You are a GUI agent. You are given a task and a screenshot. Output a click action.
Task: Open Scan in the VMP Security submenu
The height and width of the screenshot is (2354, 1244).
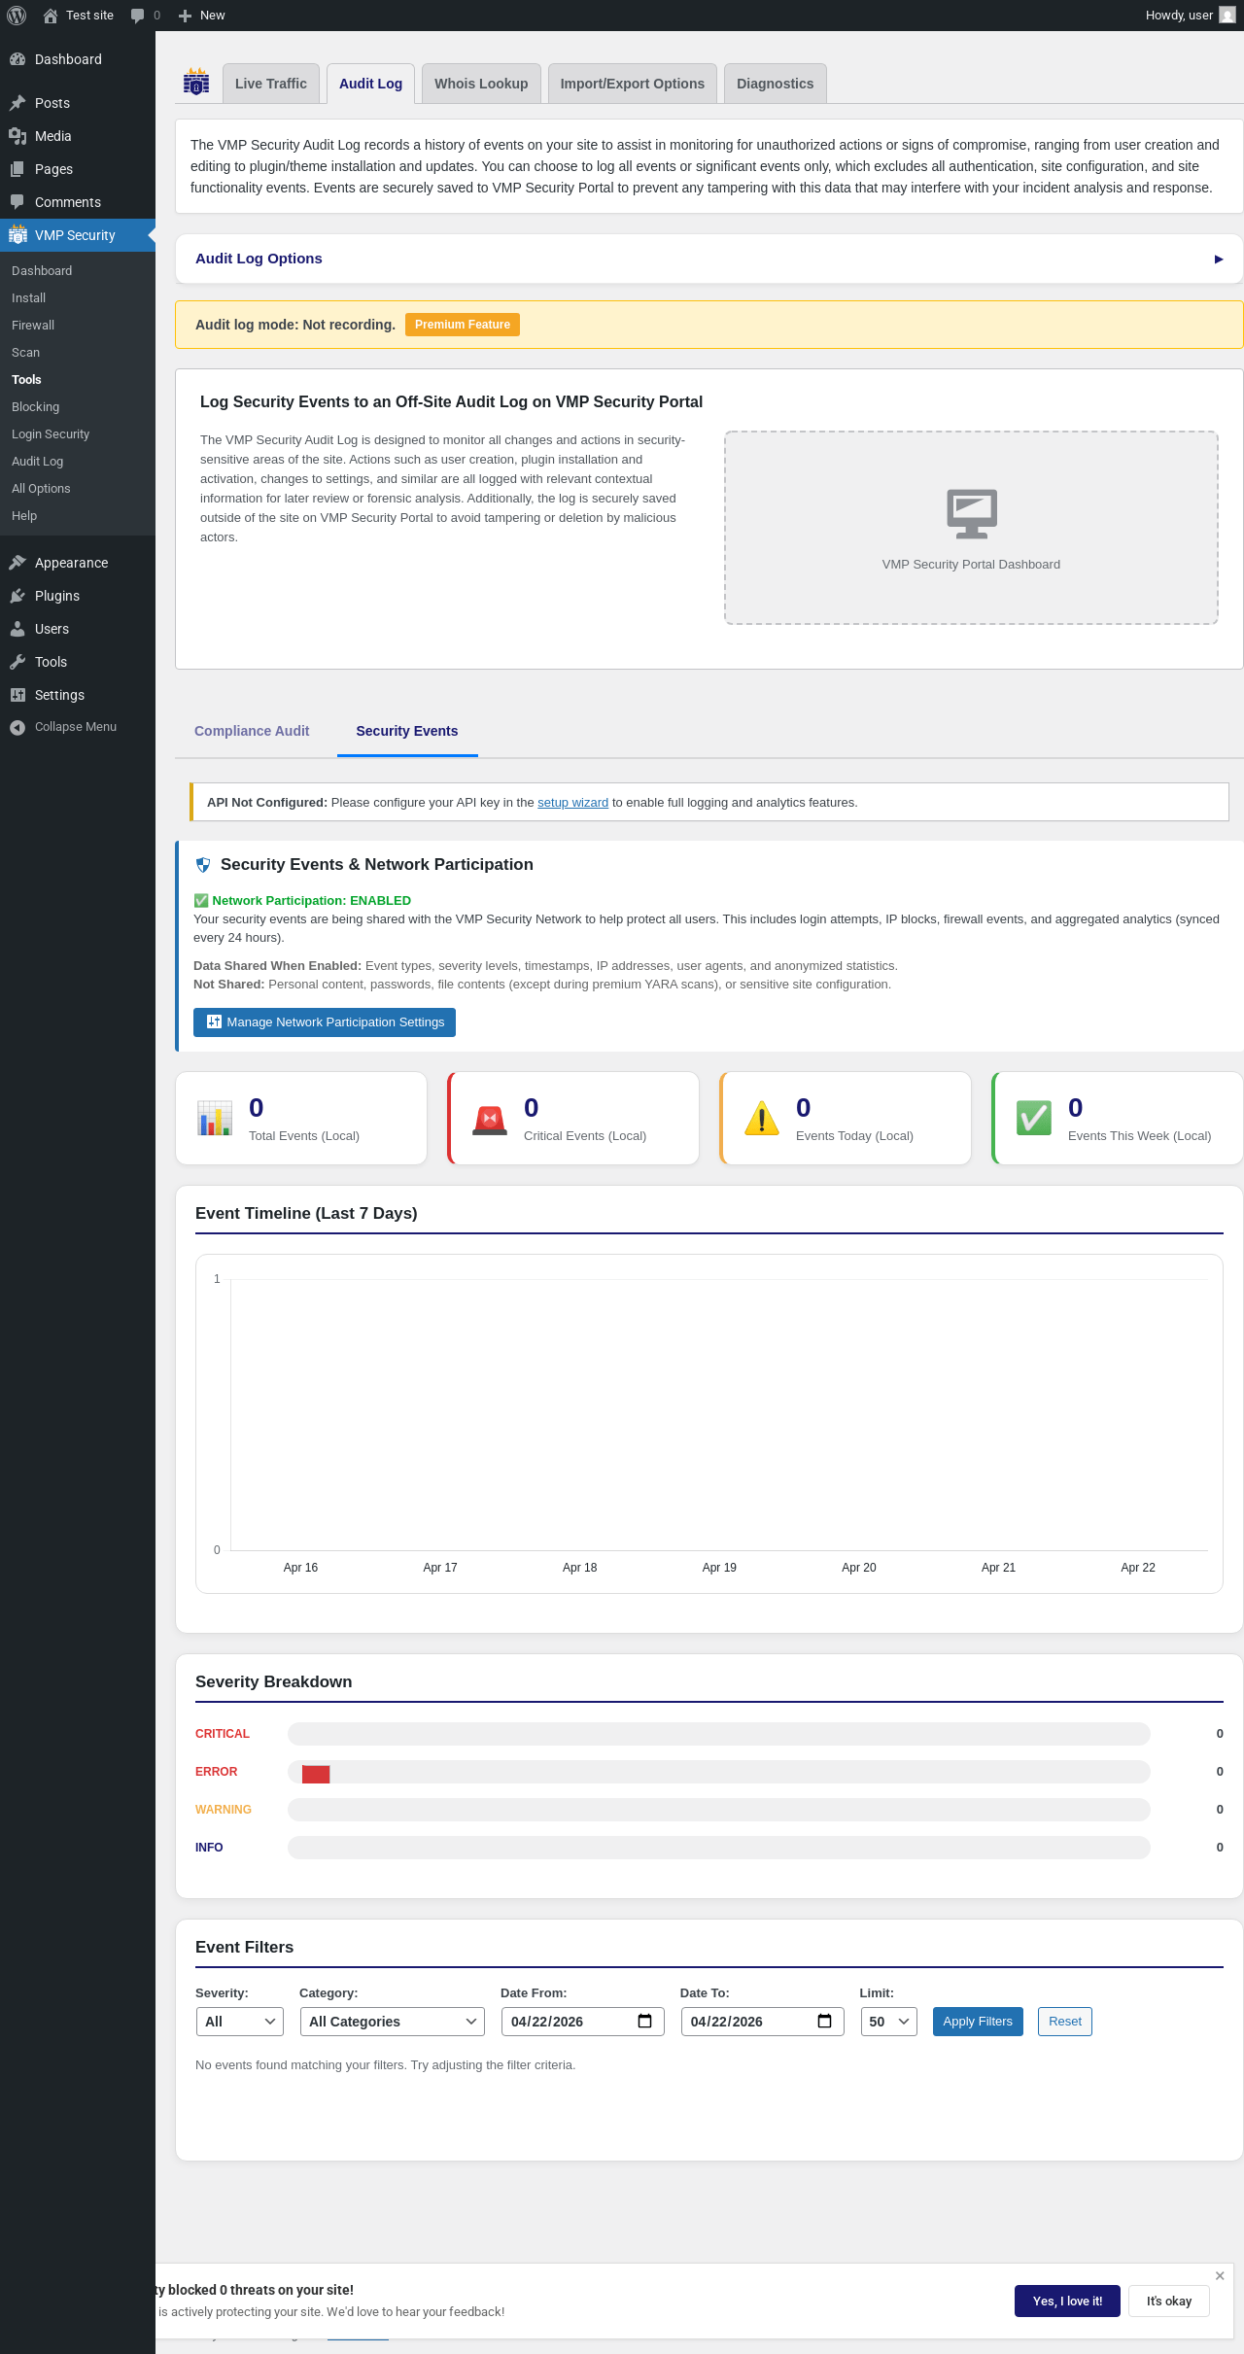pos(26,353)
